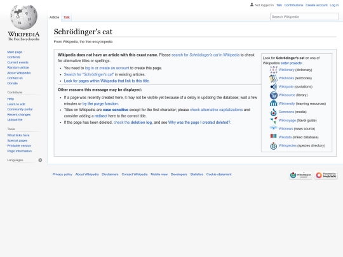343x257 pixels.
Task: Open the Wikisource icon
Action: [x=273, y=95]
